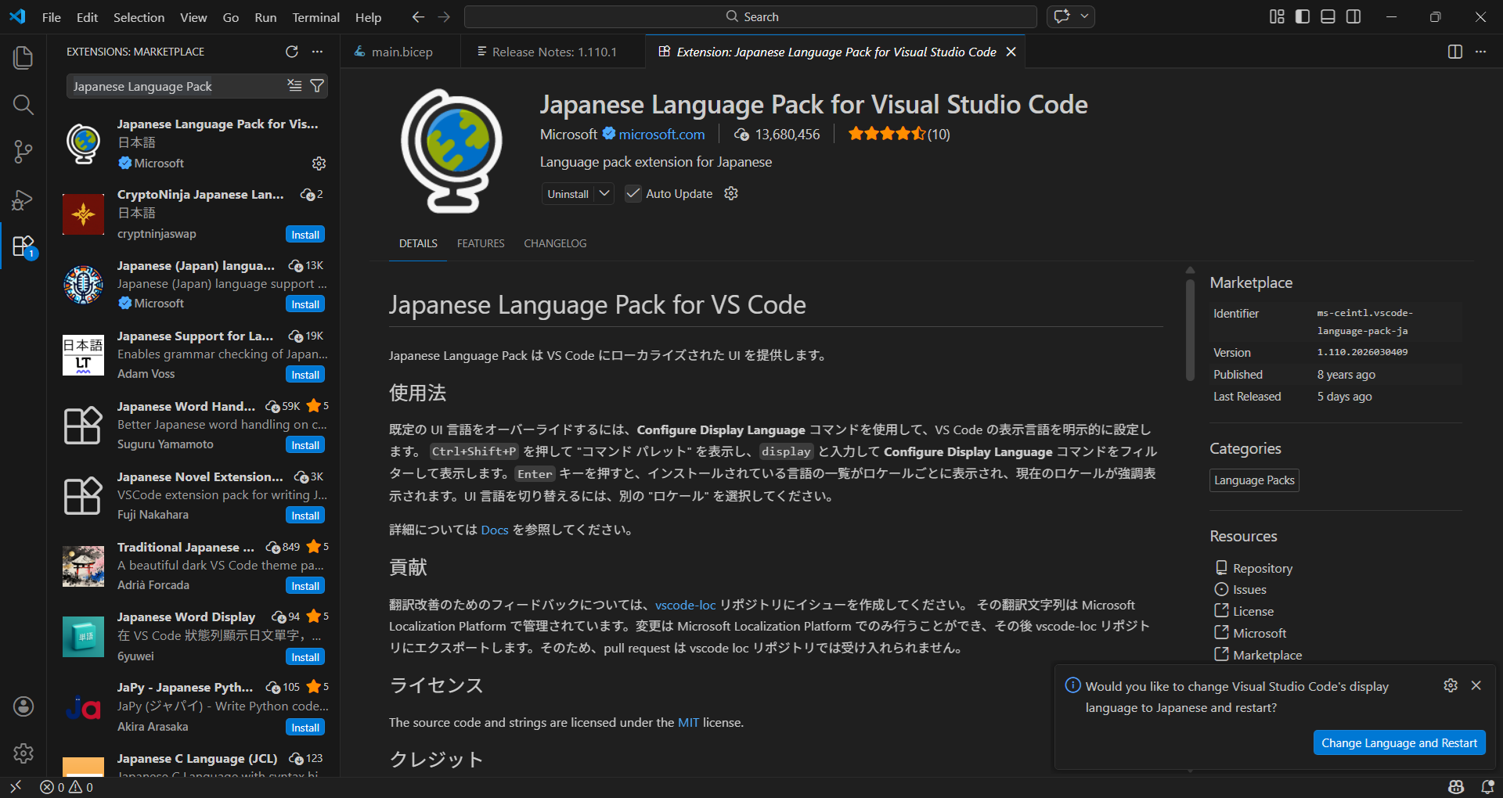The width and height of the screenshot is (1503, 798).
Task: Open More Actions menu for the editor
Action: (1480, 52)
